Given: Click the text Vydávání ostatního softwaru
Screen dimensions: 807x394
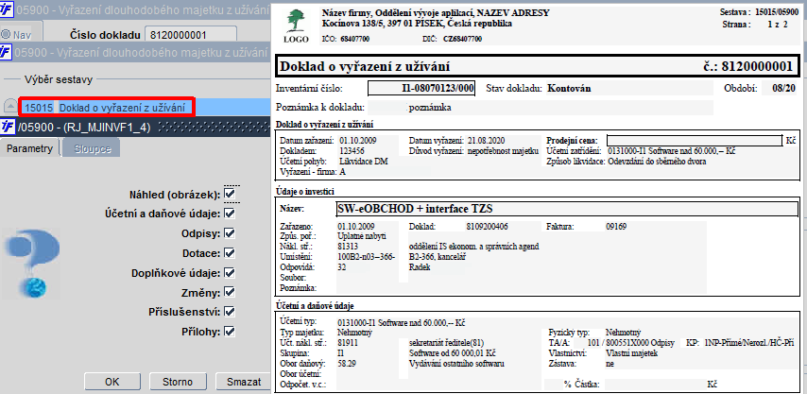Looking at the screenshot, I should (456, 363).
